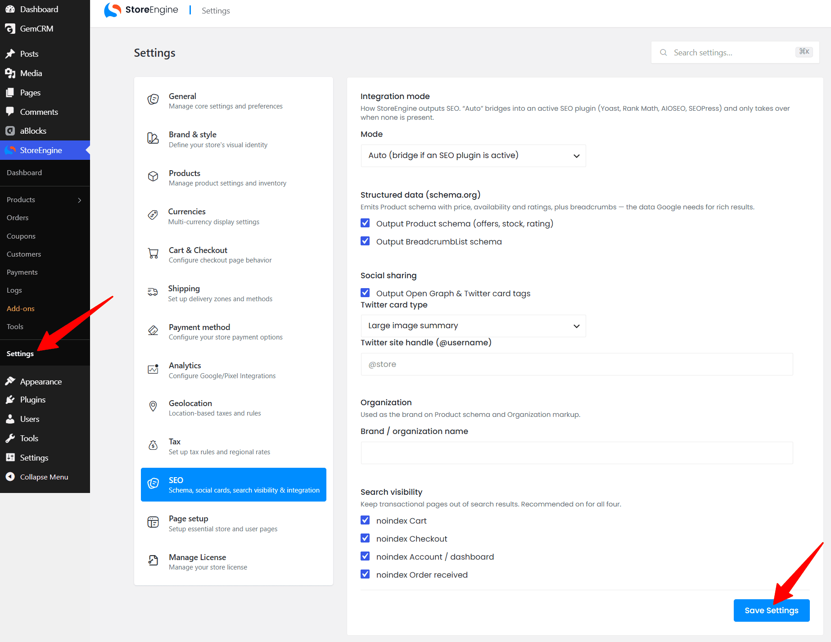Focus the Search settings box
This screenshot has height=642, width=831.
(735, 53)
